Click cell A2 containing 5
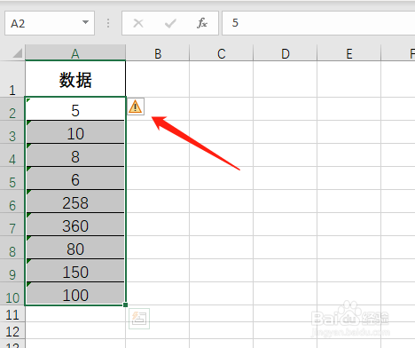The height and width of the screenshot is (348, 415). tap(75, 108)
